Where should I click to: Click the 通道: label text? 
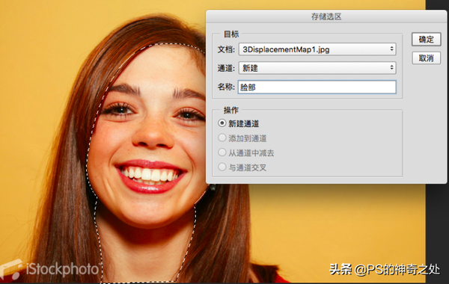coord(226,68)
